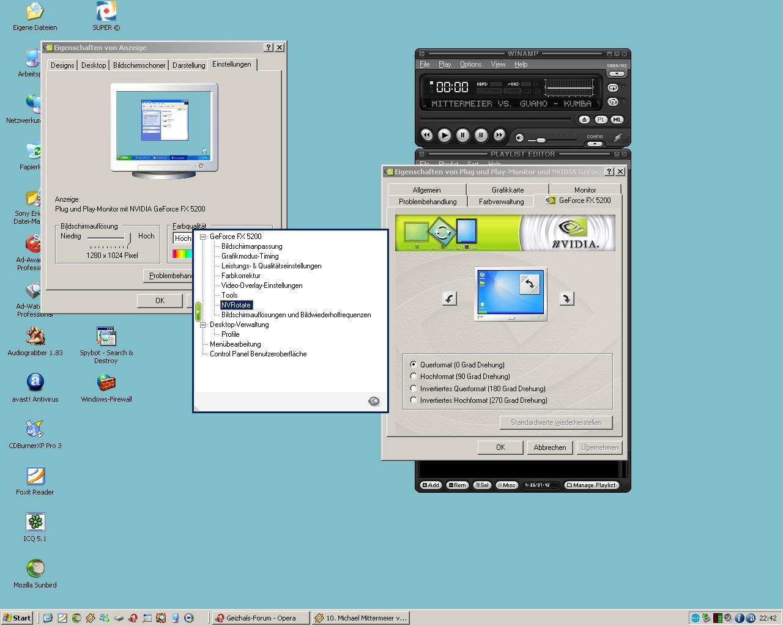Click playlist Rem button
The image size is (783, 626).
[x=457, y=485]
